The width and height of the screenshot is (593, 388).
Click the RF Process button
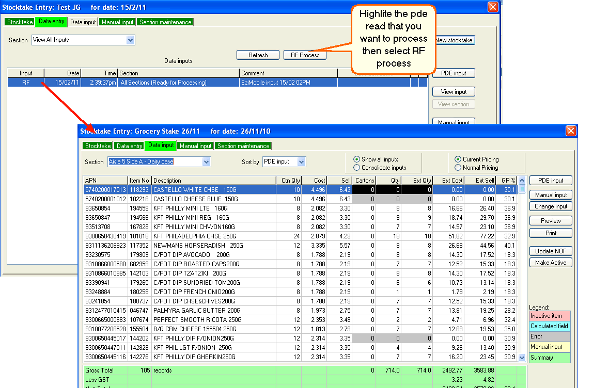[x=305, y=55]
